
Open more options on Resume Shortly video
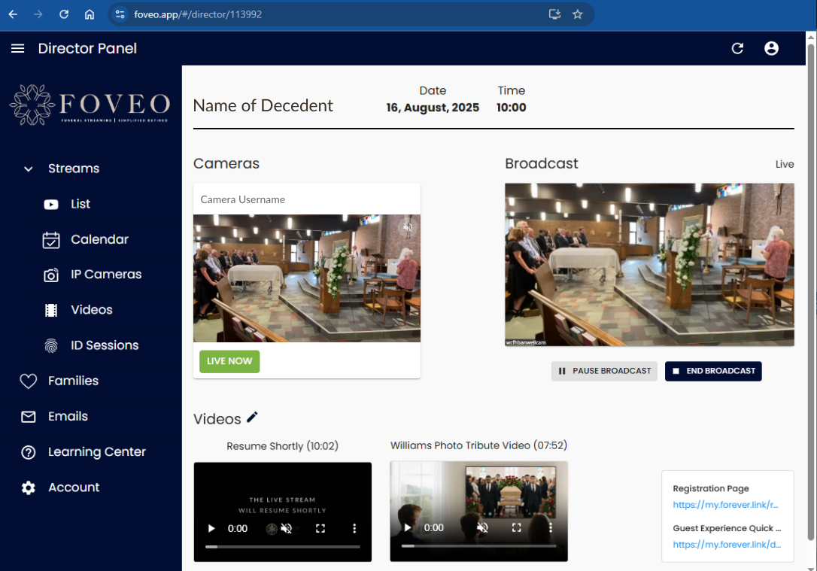pyautogui.click(x=354, y=529)
